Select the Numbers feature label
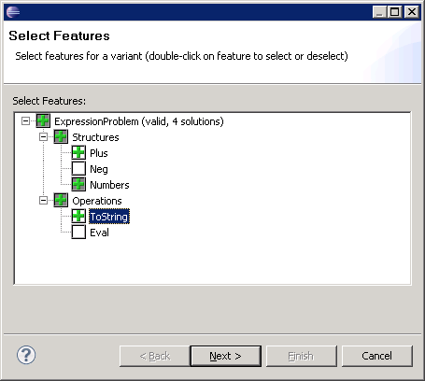The image size is (425, 381). 109,185
